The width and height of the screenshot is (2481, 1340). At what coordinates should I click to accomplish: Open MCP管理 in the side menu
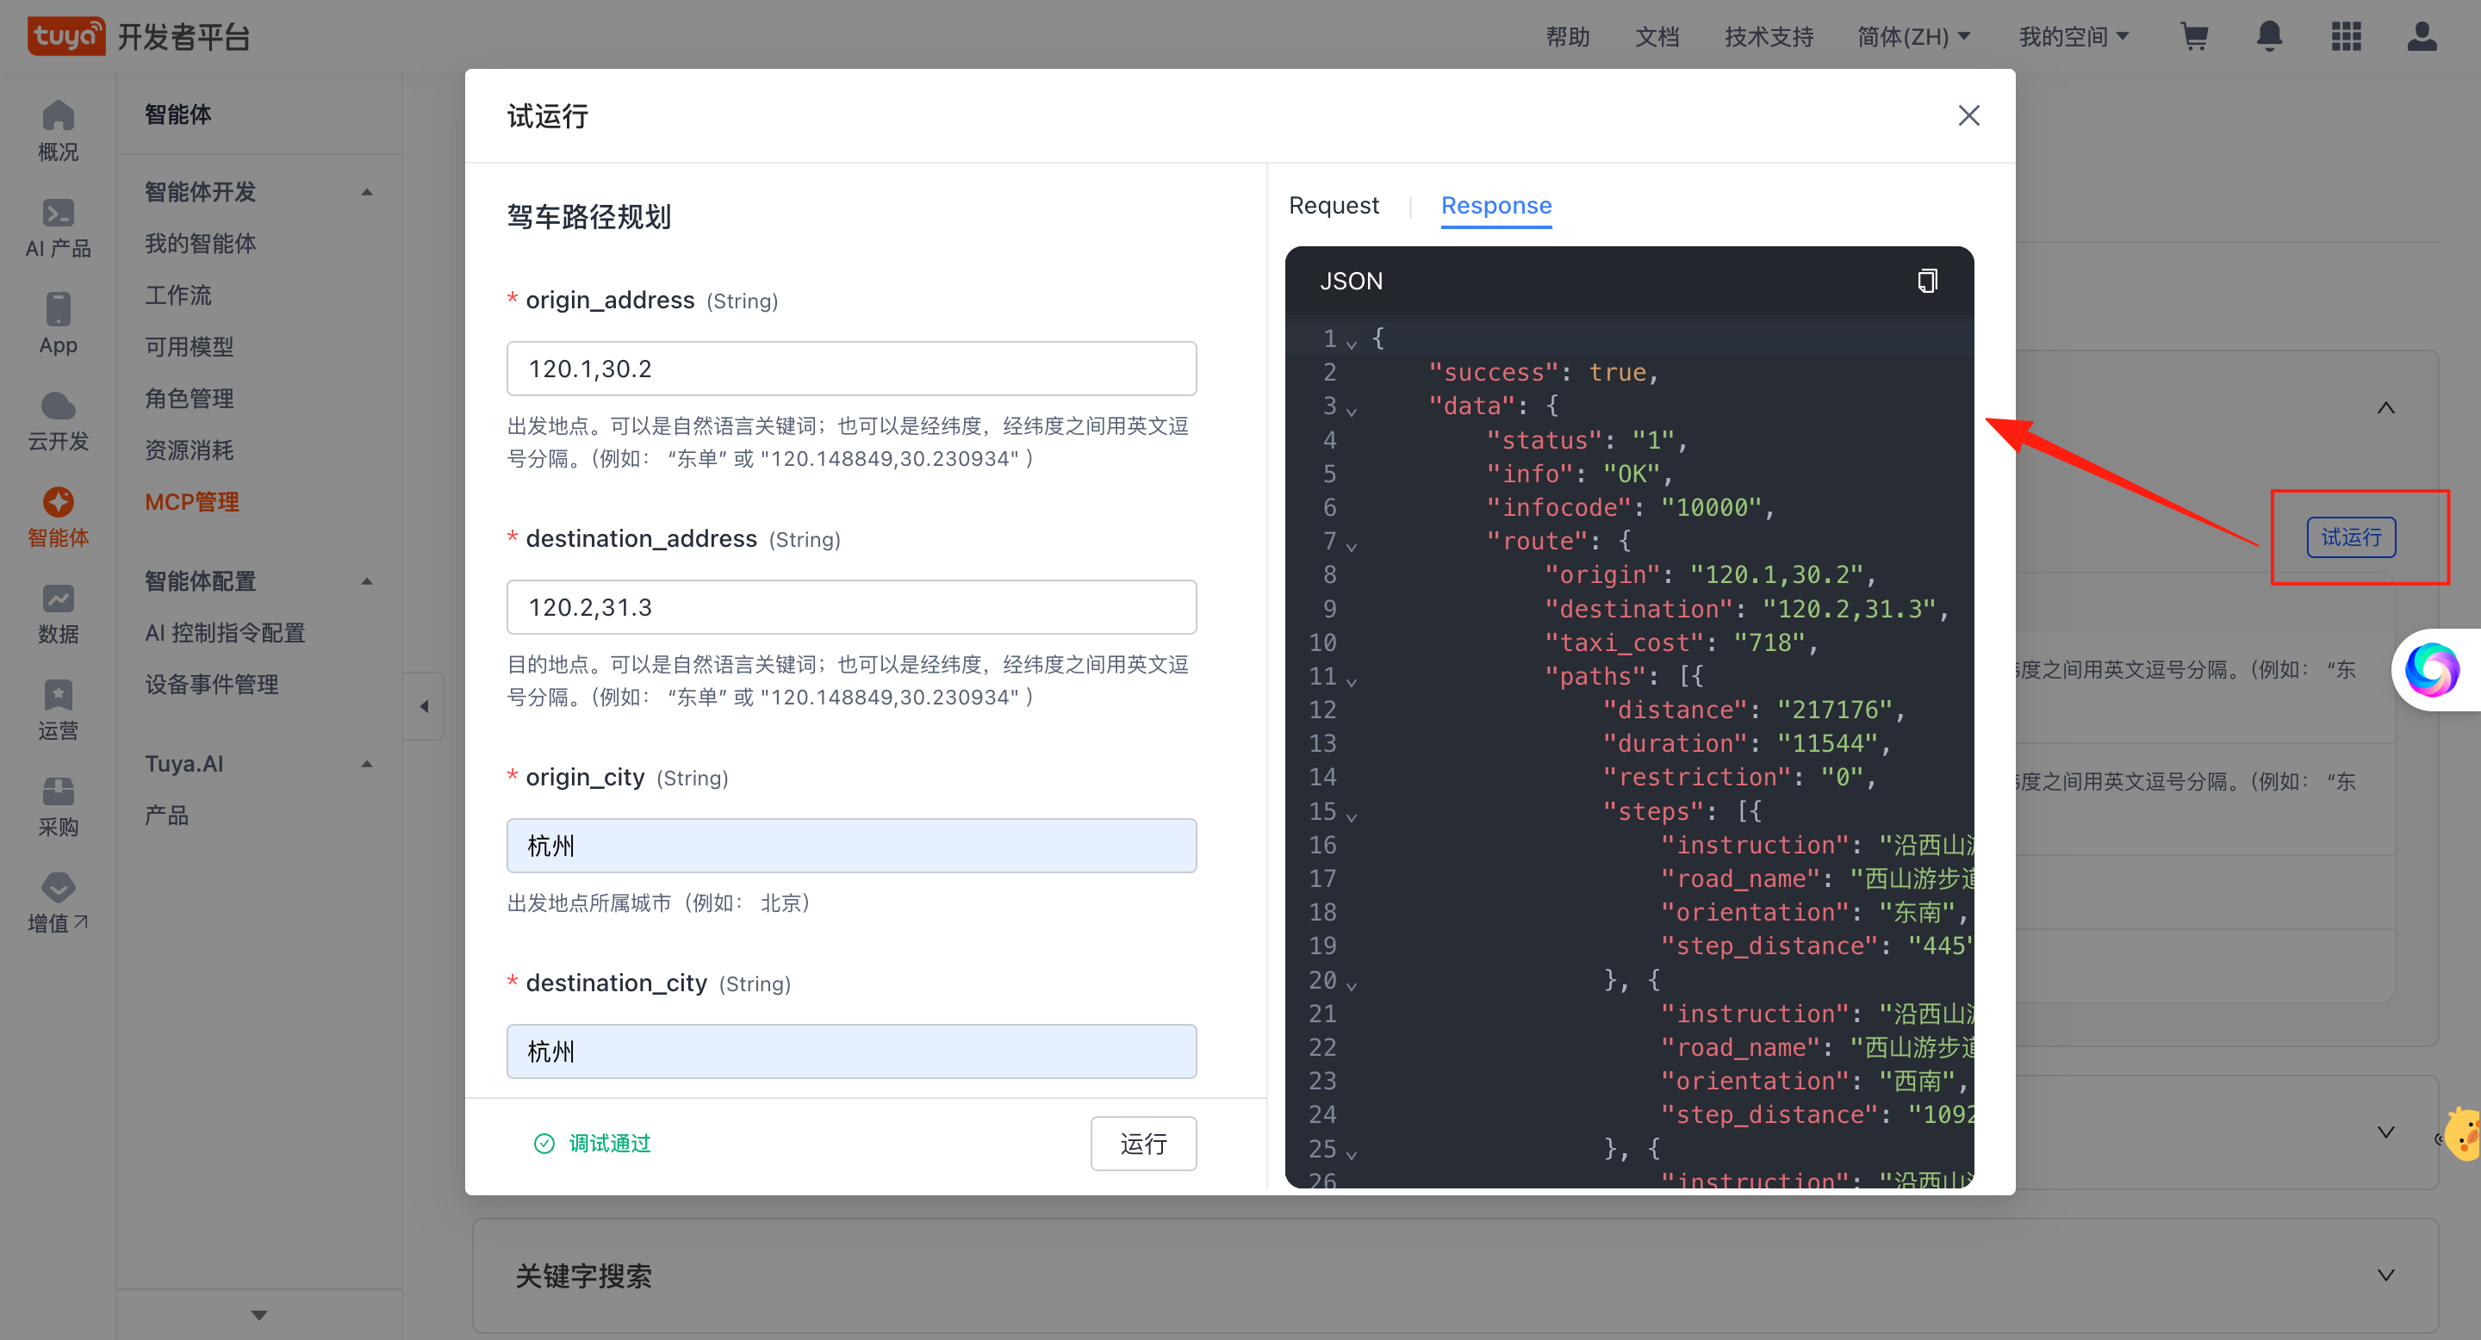pos(191,501)
